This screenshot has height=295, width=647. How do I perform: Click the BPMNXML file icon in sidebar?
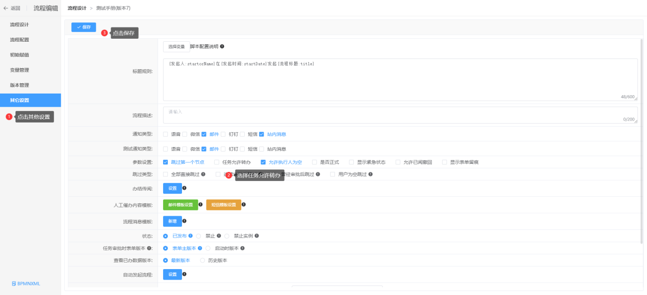coord(14,283)
